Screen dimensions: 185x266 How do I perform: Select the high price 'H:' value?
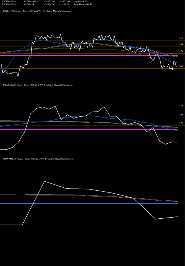coord(64,1)
